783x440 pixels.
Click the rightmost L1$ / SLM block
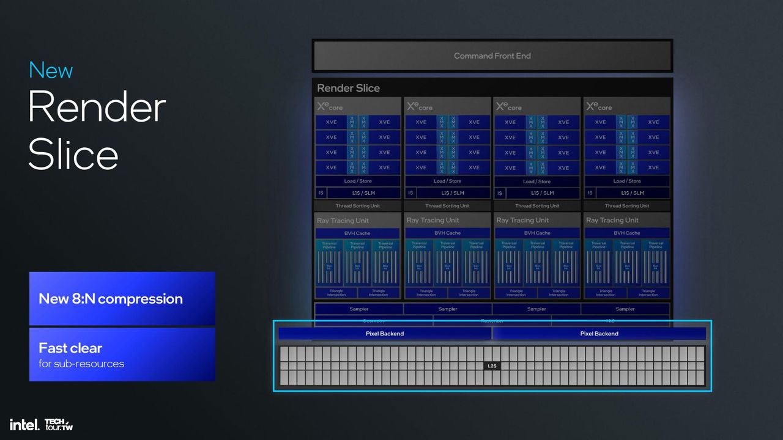pos(633,193)
